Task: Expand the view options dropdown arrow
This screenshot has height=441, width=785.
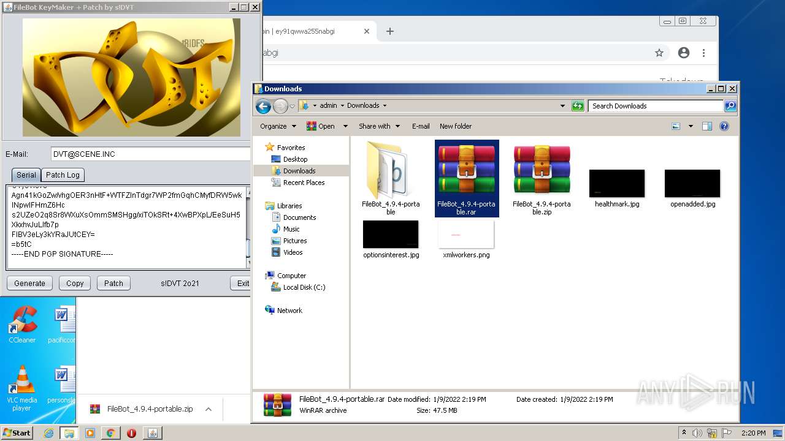Action: pyautogui.click(x=691, y=126)
